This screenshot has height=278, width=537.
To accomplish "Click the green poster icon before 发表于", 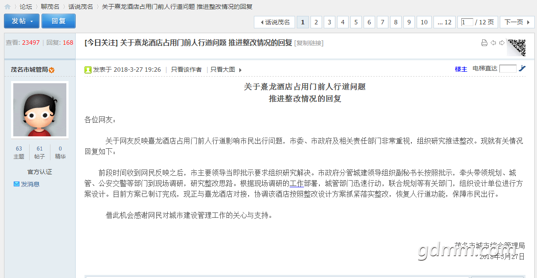I will [88, 69].
